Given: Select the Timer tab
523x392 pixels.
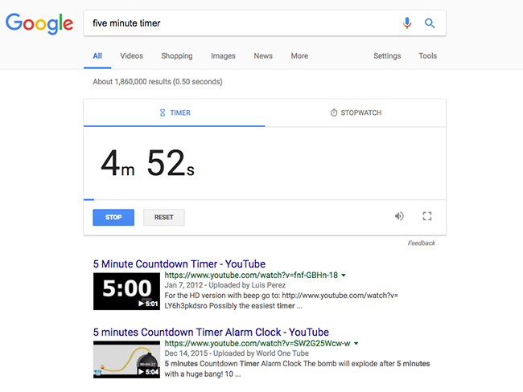Looking at the screenshot, I should (x=175, y=112).
